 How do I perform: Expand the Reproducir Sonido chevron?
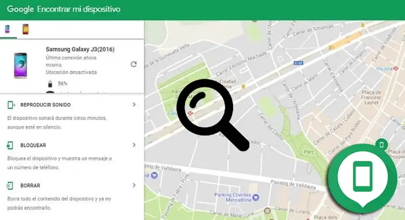(134, 104)
